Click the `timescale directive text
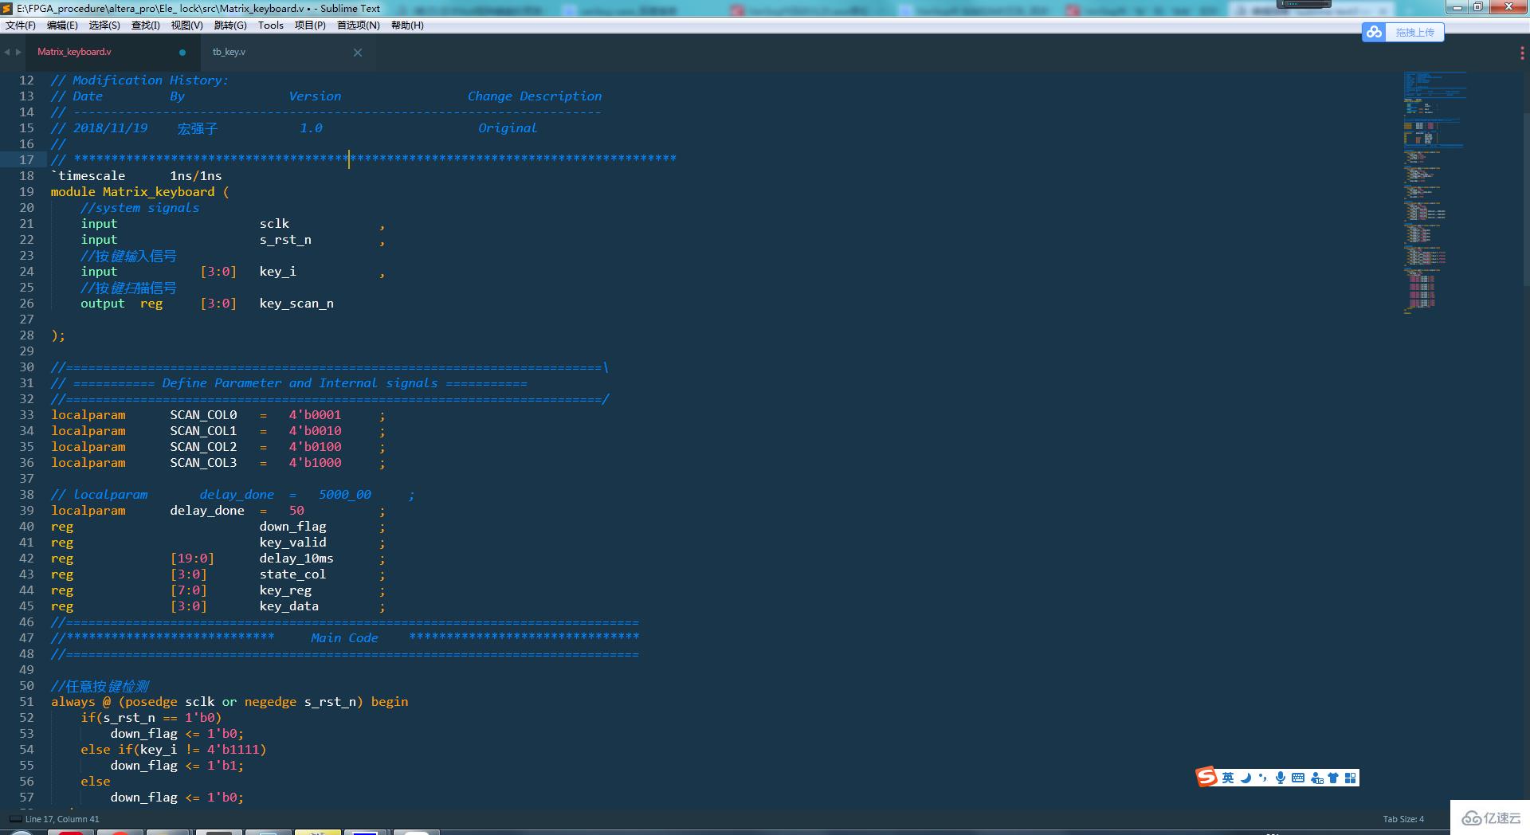1530x835 pixels. (x=88, y=175)
